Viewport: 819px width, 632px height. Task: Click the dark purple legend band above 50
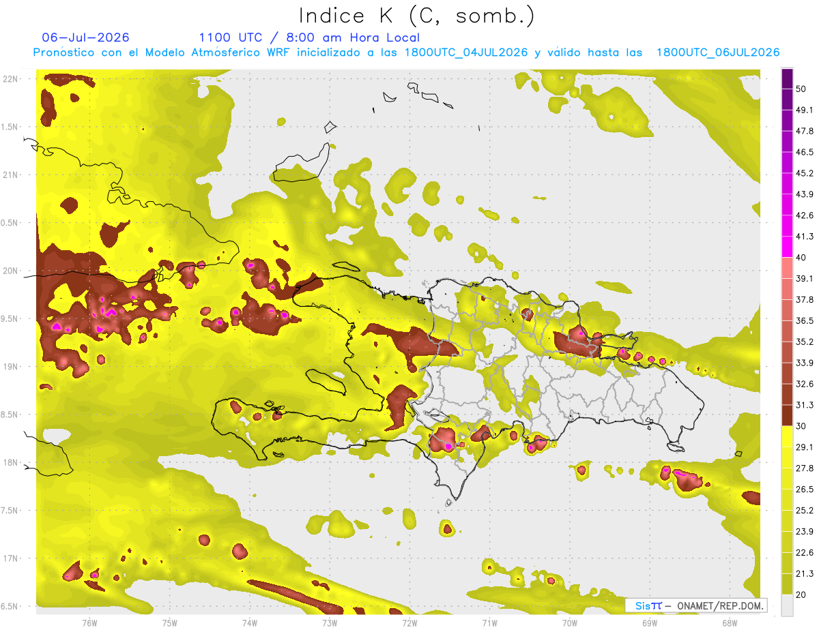point(787,78)
